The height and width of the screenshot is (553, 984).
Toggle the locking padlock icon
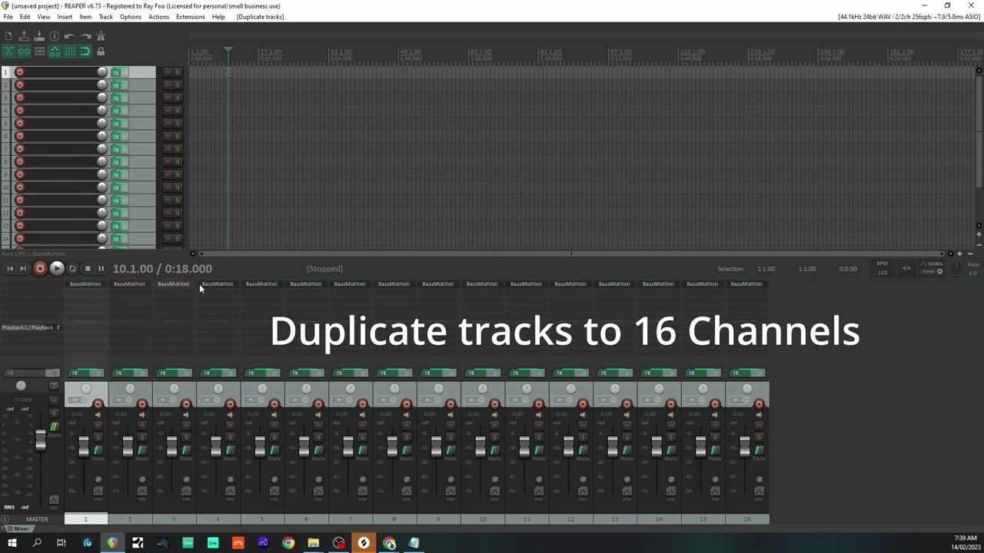[101, 51]
